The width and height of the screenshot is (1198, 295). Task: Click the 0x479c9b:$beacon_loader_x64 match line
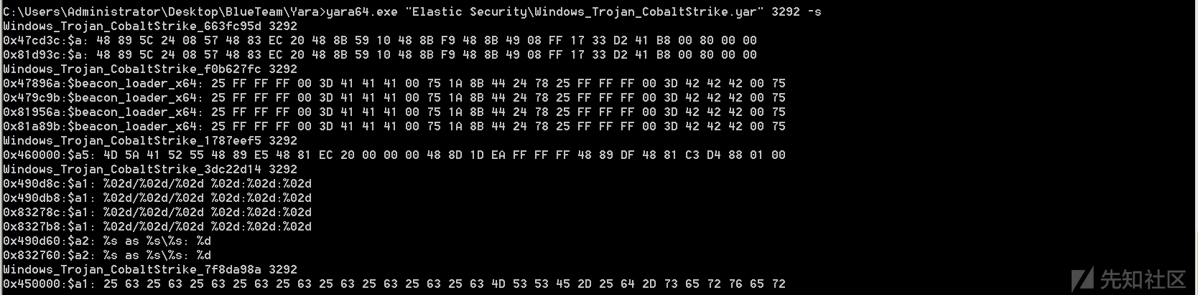(394, 97)
